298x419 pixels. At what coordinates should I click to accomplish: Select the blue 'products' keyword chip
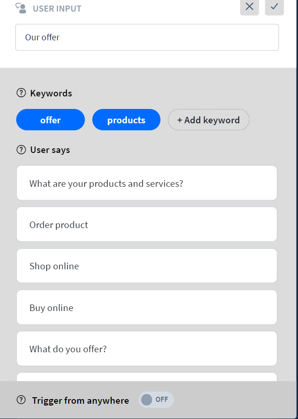tap(126, 120)
